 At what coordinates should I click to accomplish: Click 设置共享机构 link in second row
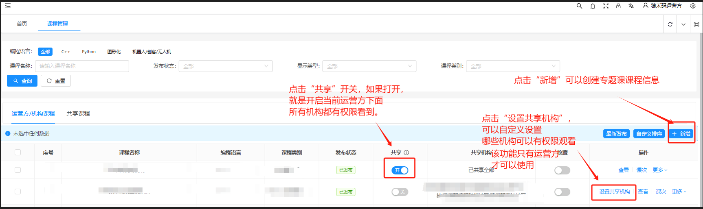click(x=614, y=192)
